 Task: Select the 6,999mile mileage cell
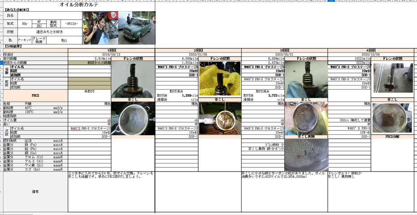click(x=263, y=59)
